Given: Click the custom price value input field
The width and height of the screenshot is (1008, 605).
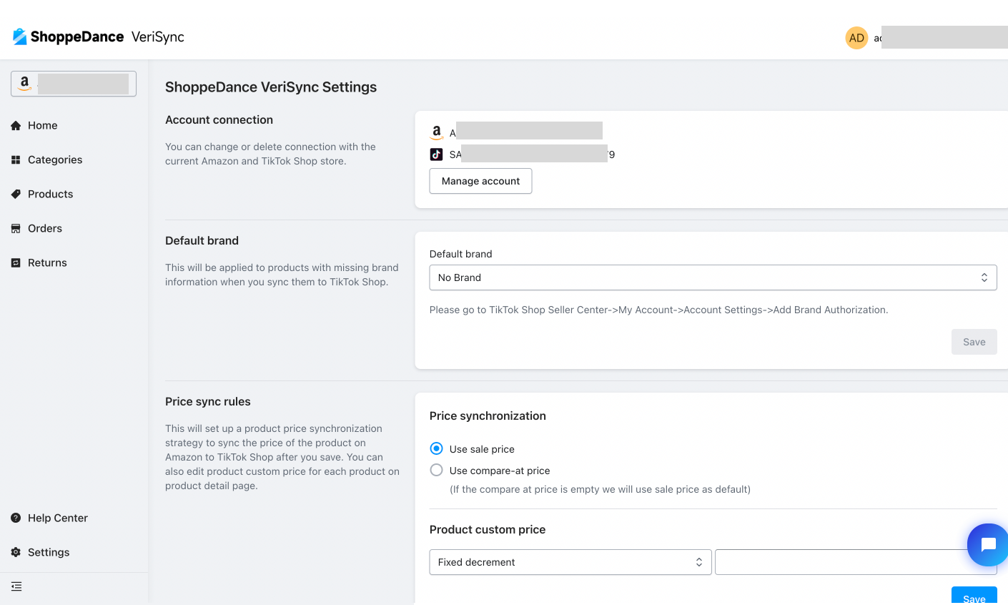Looking at the screenshot, I should [x=856, y=562].
